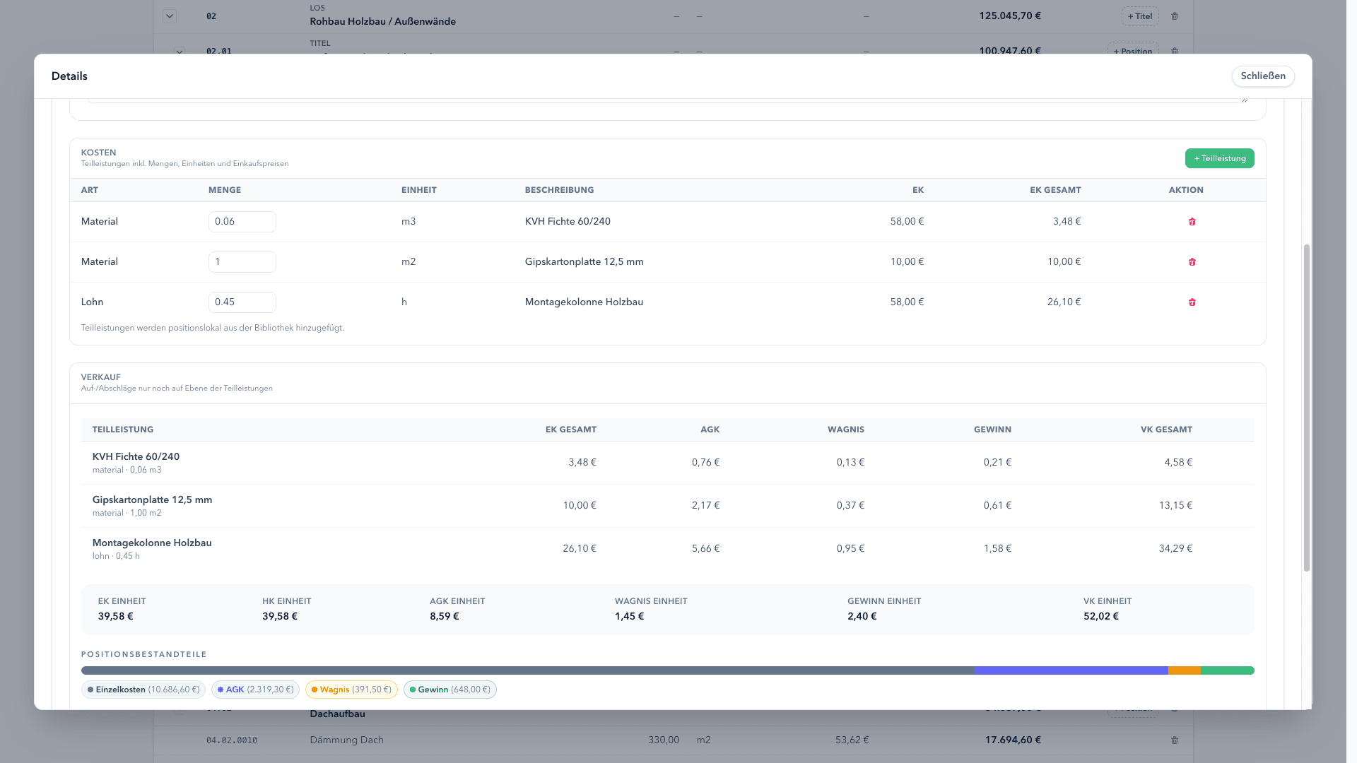Add a new Teilleistung

click(x=1219, y=158)
